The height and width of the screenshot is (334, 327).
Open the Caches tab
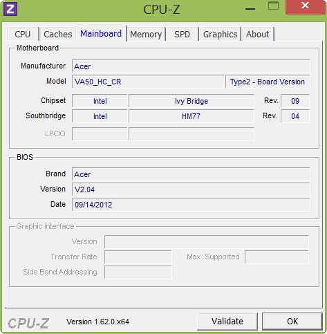pos(58,34)
